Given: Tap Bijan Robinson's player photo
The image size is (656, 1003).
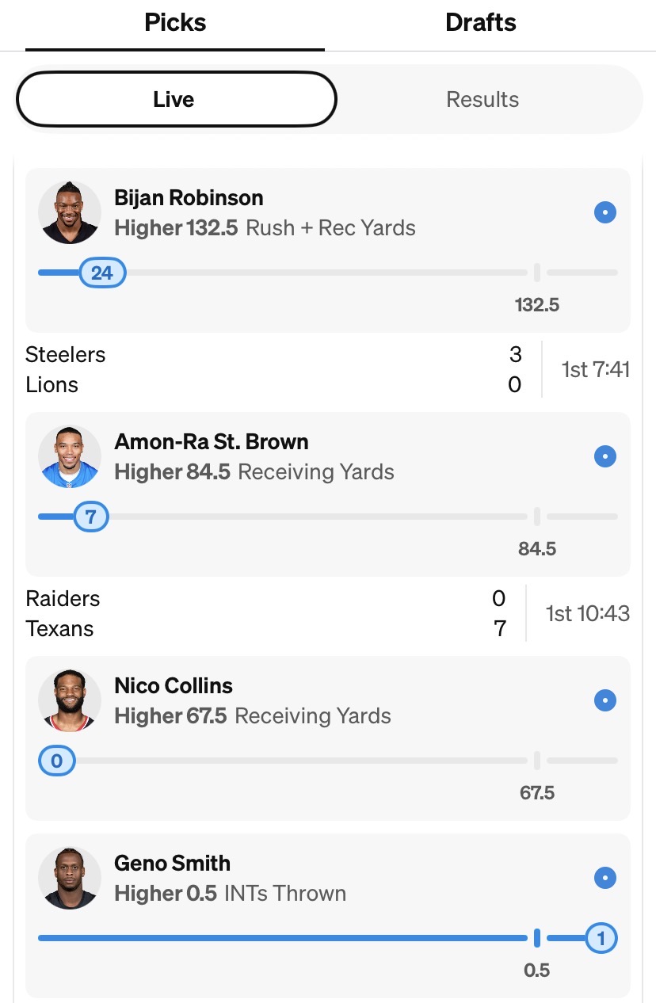Looking at the screenshot, I should (70, 212).
